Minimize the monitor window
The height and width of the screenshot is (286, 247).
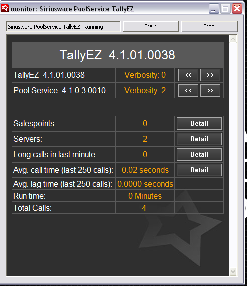(x=214, y=9)
